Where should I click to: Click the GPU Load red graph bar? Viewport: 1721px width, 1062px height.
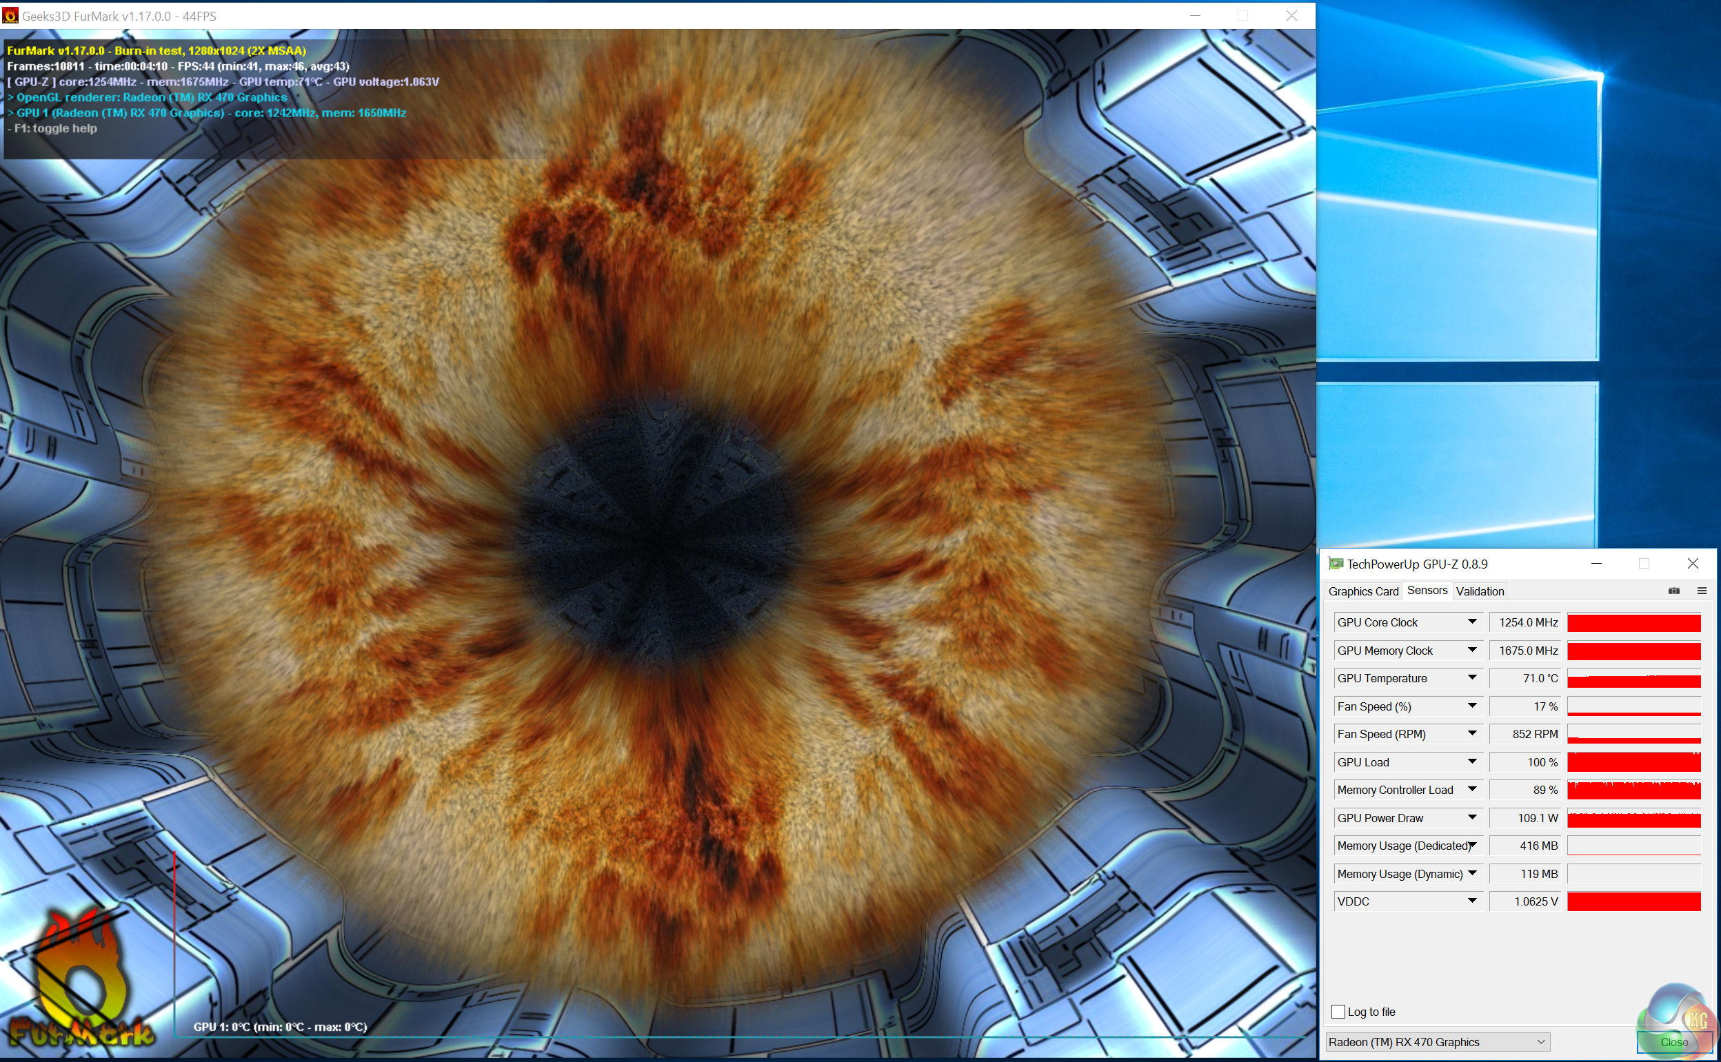(1633, 762)
